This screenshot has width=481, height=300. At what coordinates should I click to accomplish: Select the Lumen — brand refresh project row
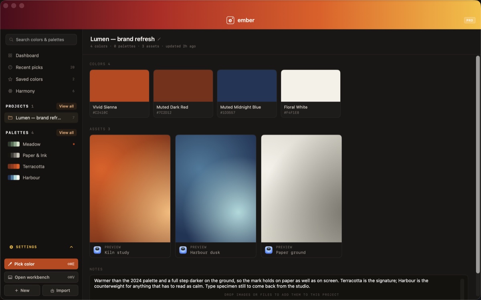[x=41, y=118]
